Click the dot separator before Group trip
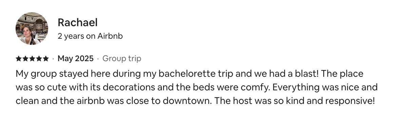This screenshot has width=407, height=125. click(x=98, y=59)
